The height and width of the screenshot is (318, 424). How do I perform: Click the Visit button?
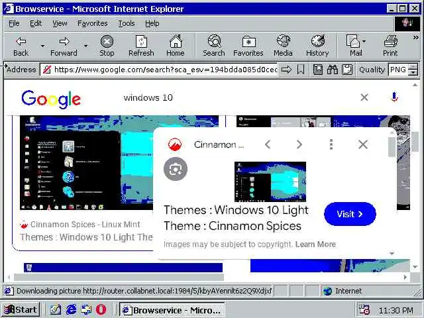350,214
